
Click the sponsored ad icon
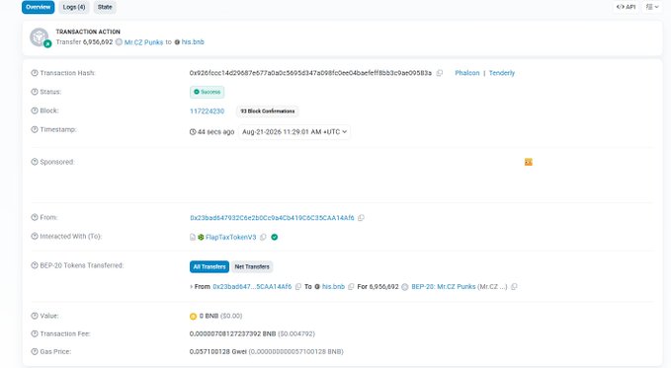(529, 162)
